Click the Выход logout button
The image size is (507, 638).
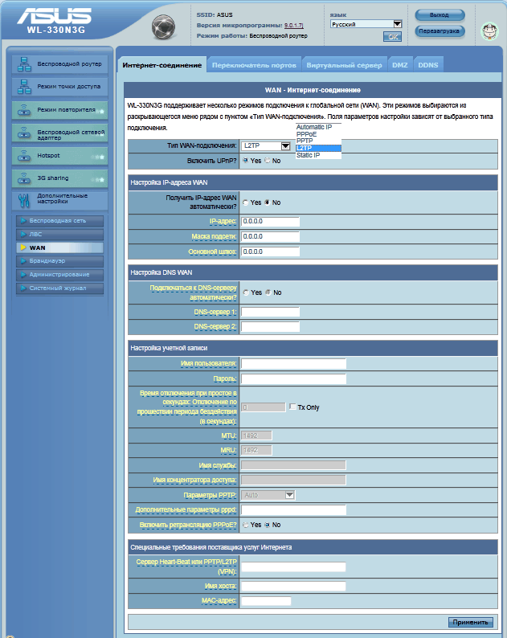click(x=440, y=15)
